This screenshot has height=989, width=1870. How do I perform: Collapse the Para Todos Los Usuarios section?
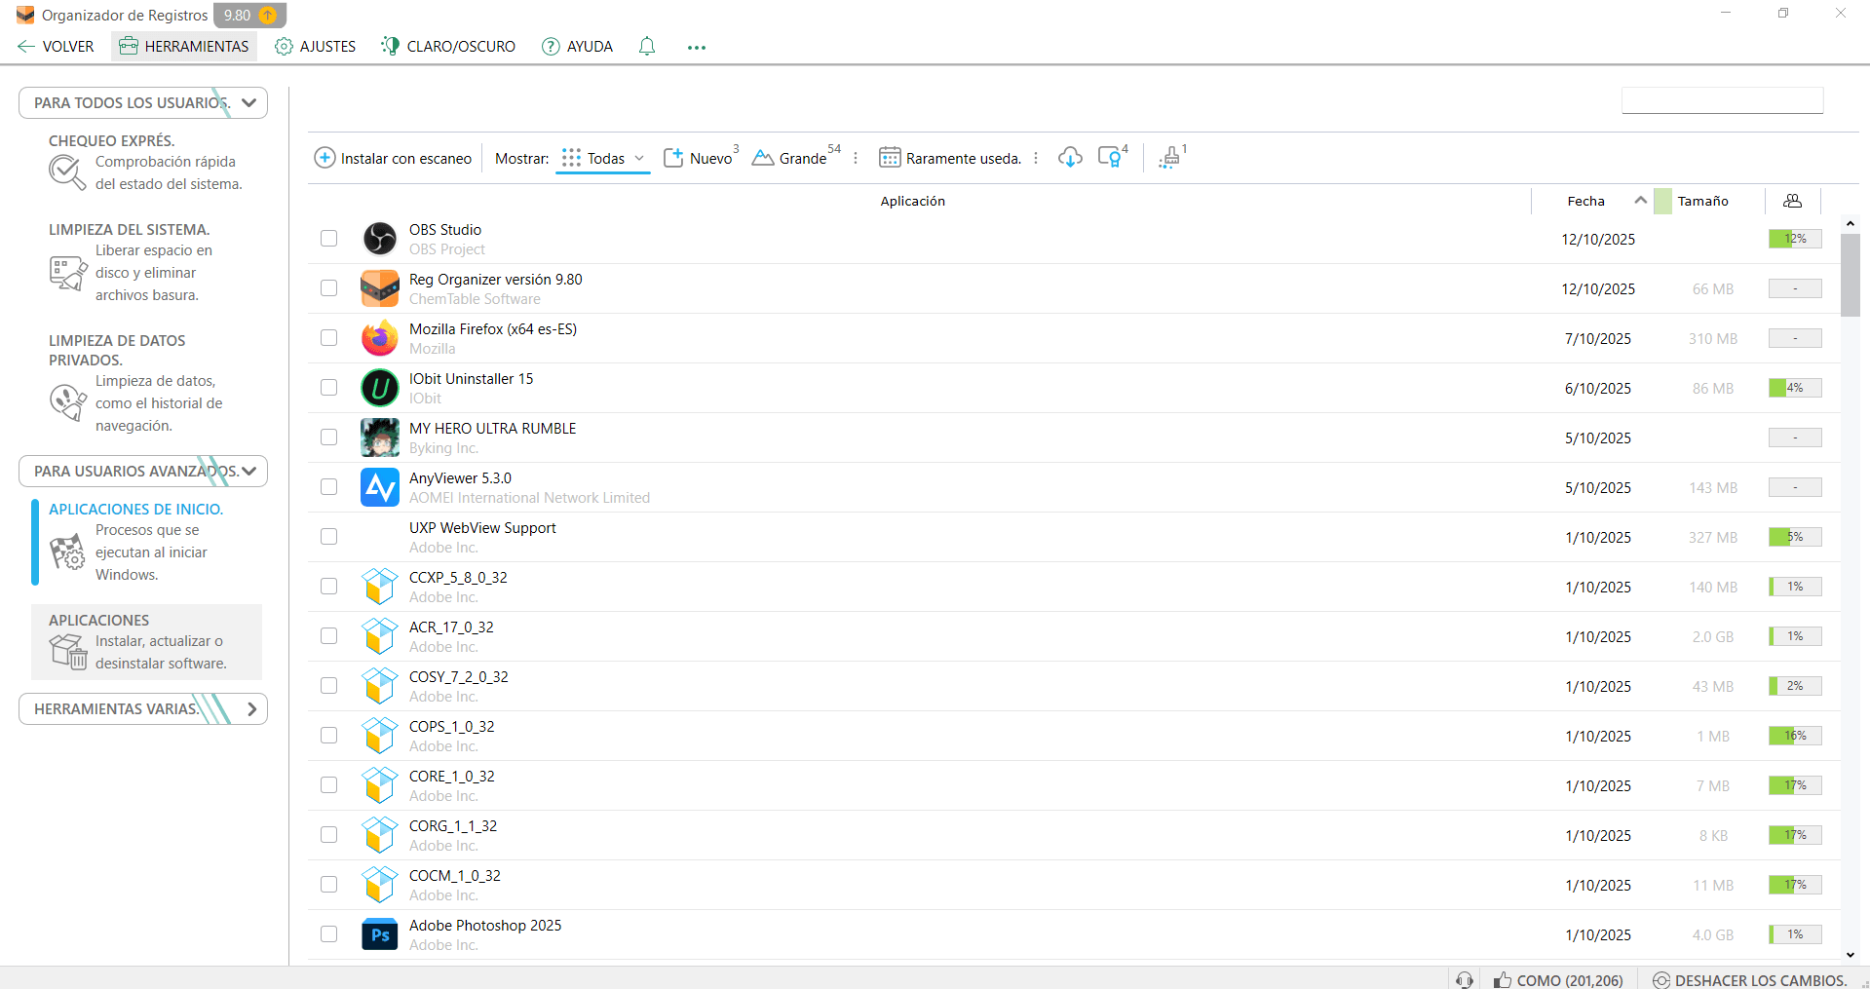[x=143, y=102]
